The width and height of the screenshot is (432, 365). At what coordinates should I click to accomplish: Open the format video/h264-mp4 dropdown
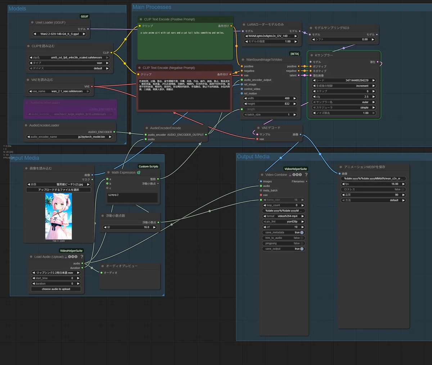click(x=283, y=216)
